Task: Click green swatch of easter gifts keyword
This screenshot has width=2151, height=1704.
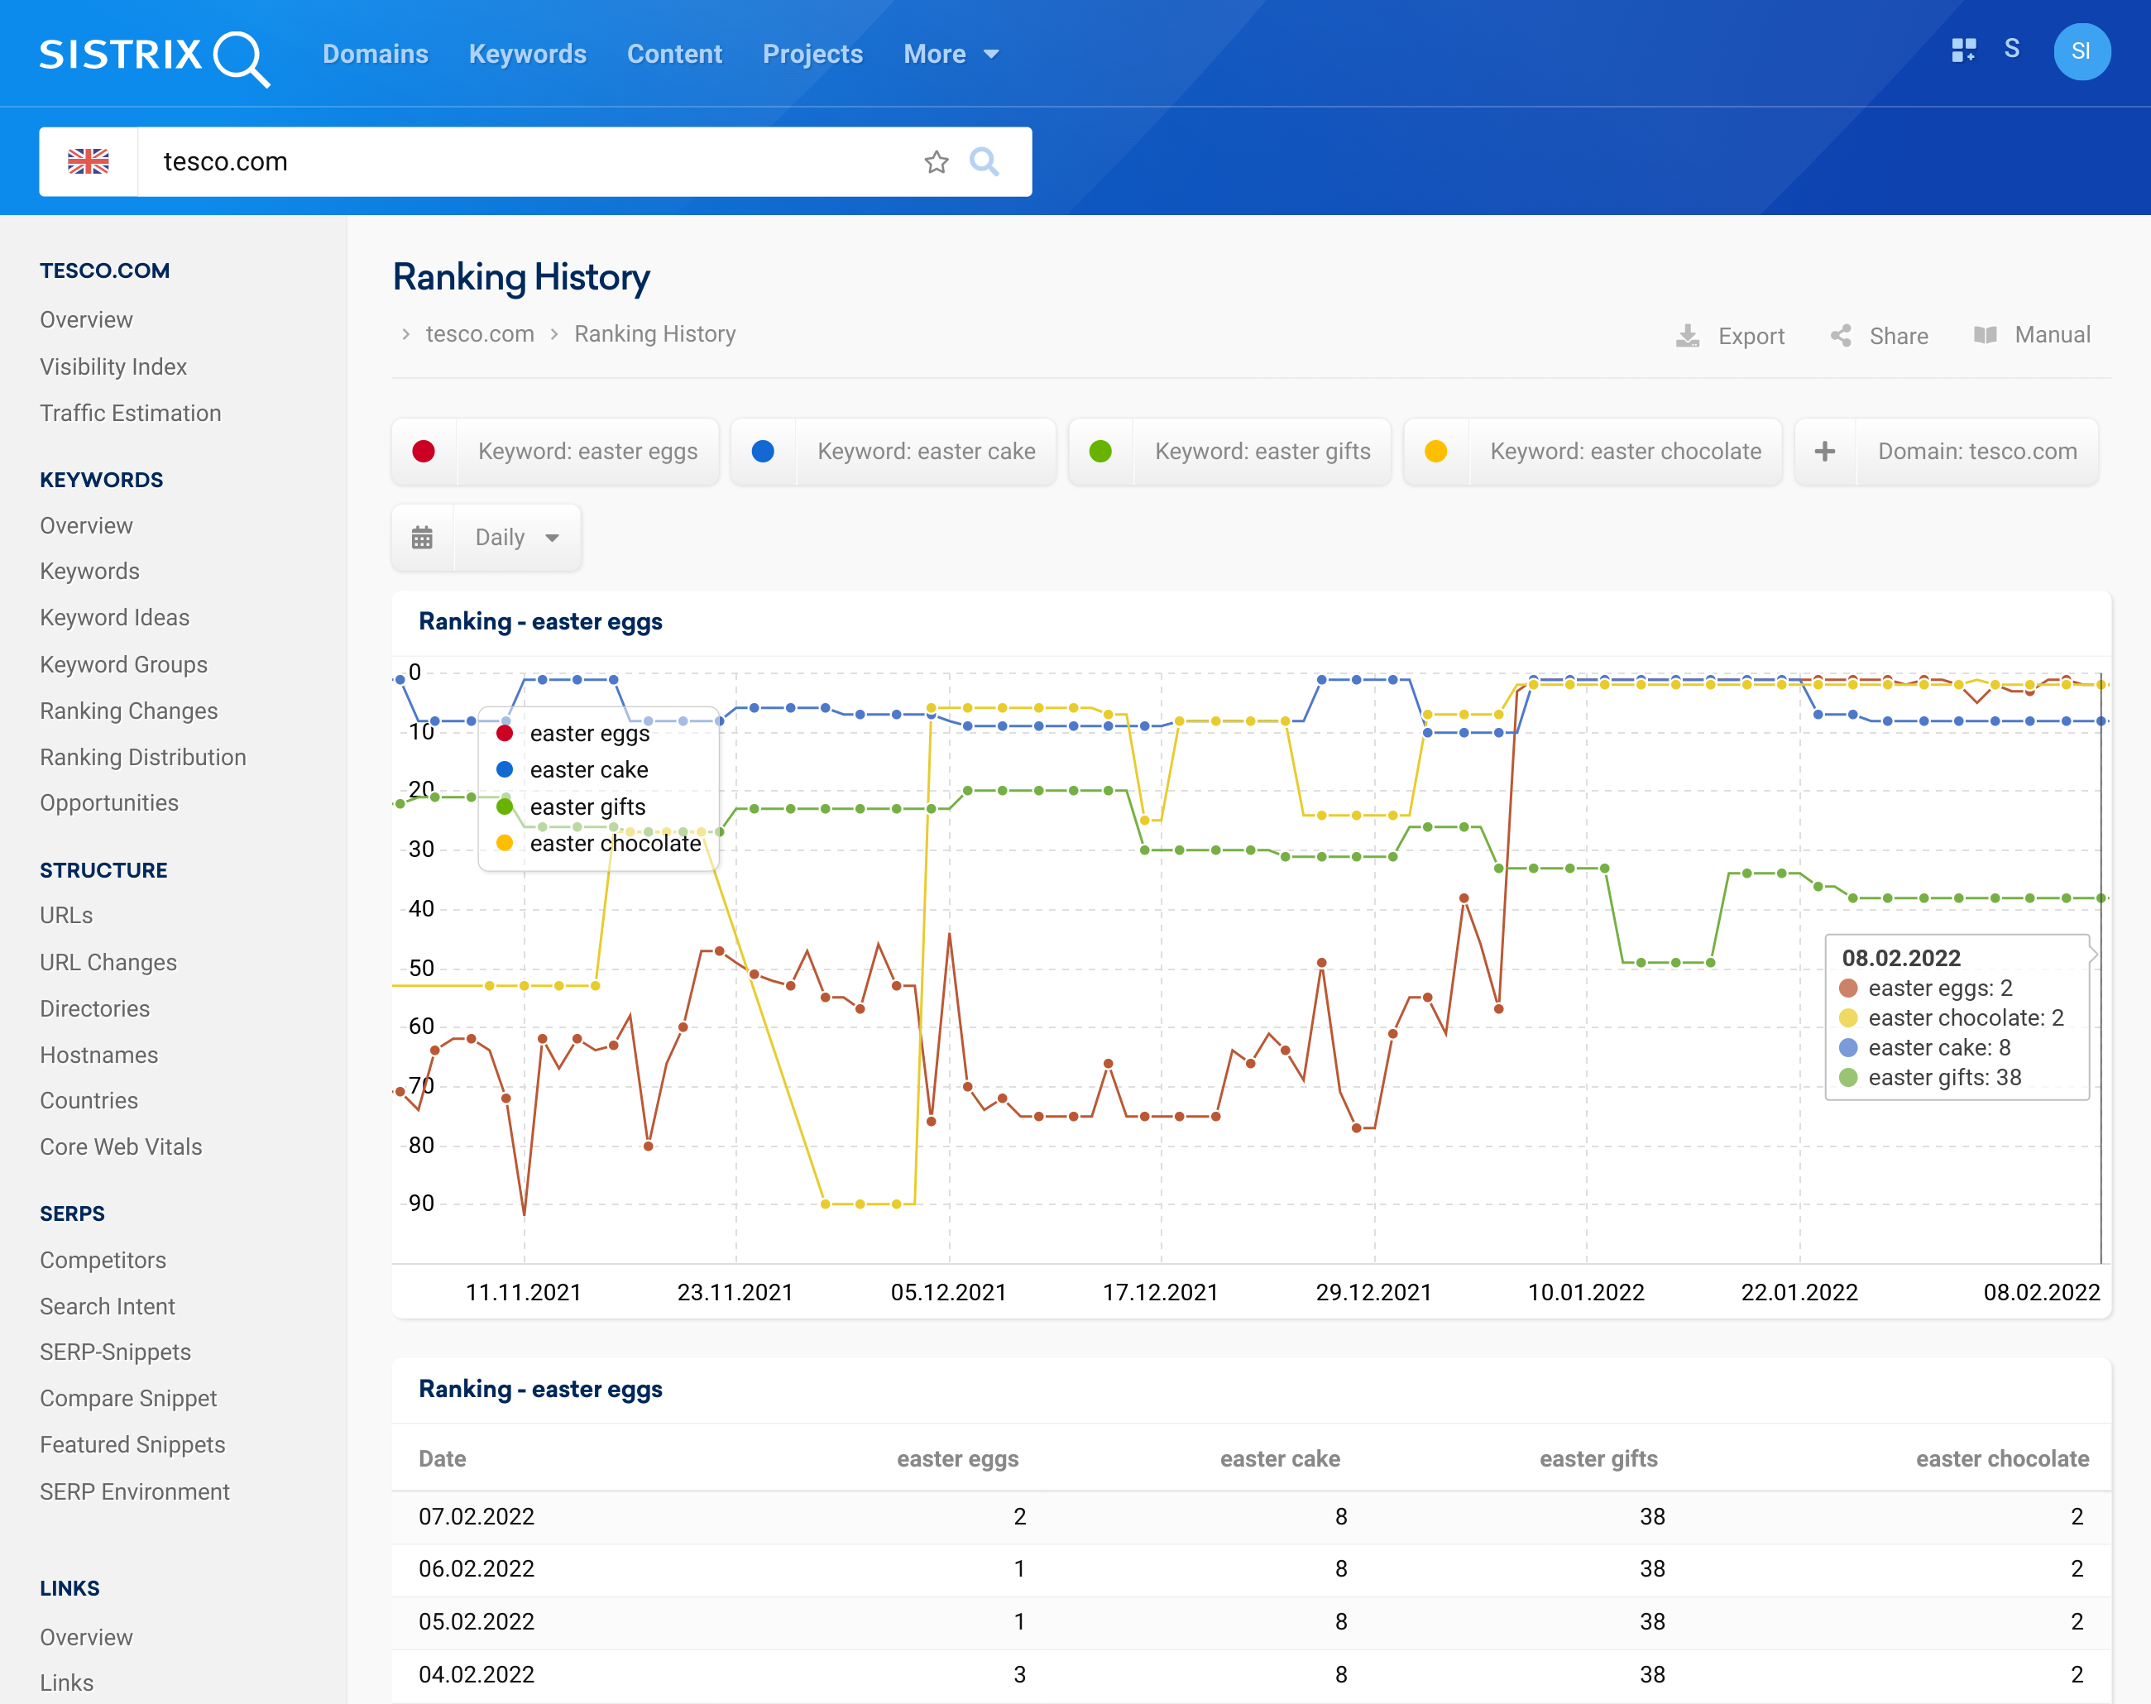Action: (x=1100, y=451)
